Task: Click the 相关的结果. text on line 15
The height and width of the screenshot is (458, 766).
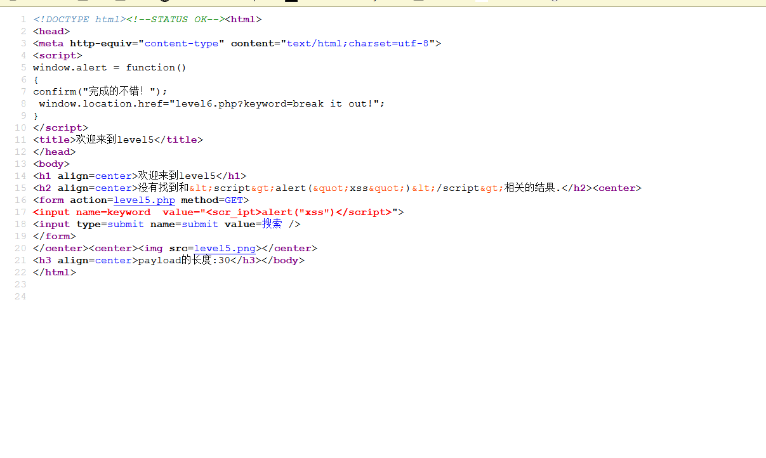Action: [x=532, y=188]
